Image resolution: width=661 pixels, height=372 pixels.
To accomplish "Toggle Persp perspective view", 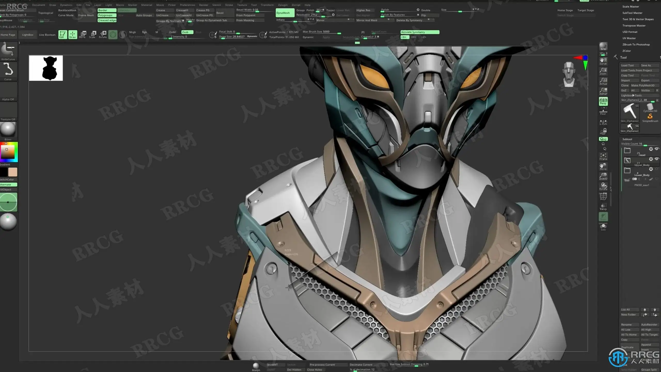I will point(603,101).
